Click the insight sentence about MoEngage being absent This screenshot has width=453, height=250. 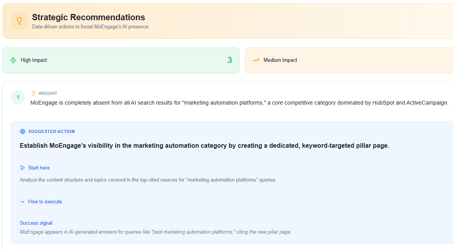click(239, 103)
